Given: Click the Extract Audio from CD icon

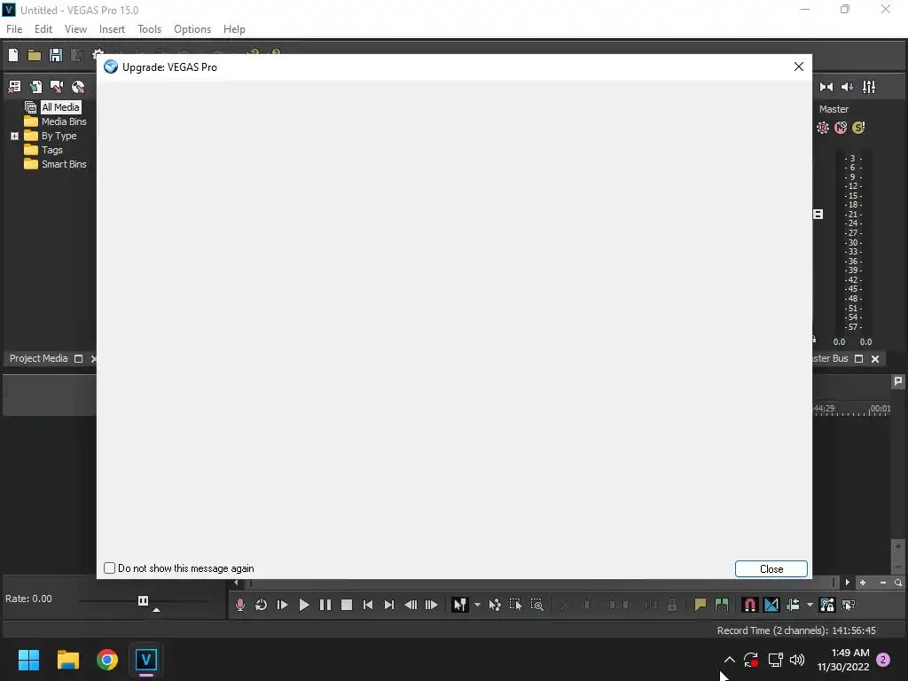Looking at the screenshot, I should coord(78,87).
